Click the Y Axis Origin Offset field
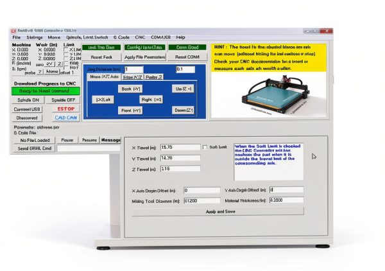 coord(287,190)
